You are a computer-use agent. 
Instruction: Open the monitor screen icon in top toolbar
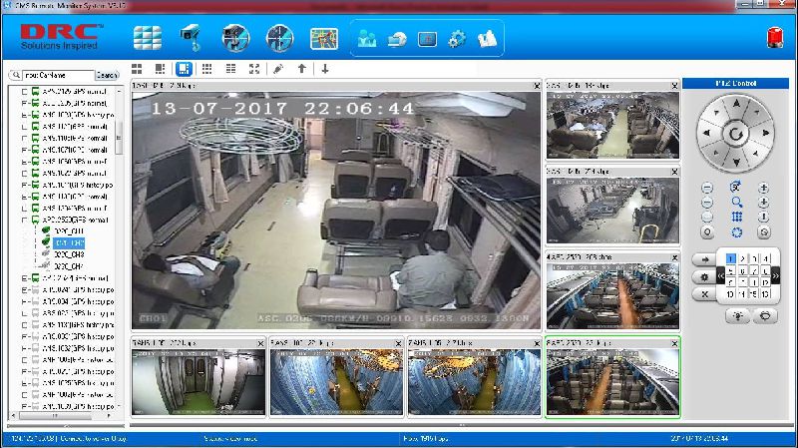(x=428, y=39)
